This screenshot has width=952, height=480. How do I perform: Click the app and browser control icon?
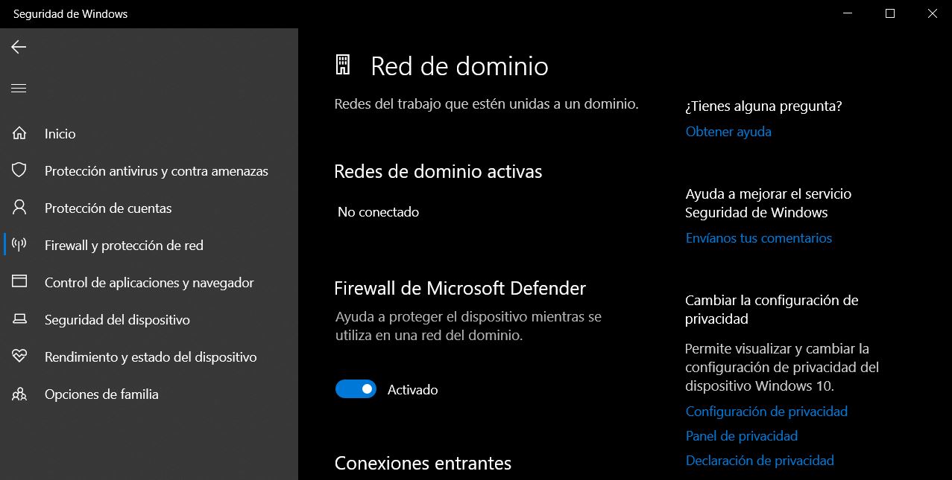point(19,283)
